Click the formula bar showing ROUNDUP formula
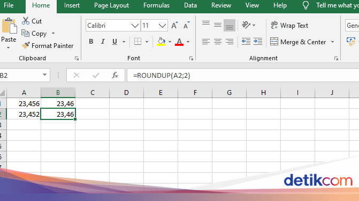The height and width of the screenshot is (201, 359). [x=243, y=75]
